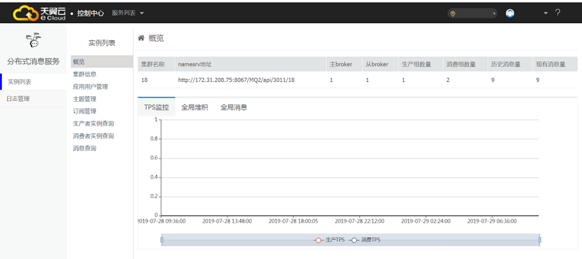The width and height of the screenshot is (582, 259).
Task: Select the TPS监控 tab
Action: (156, 107)
